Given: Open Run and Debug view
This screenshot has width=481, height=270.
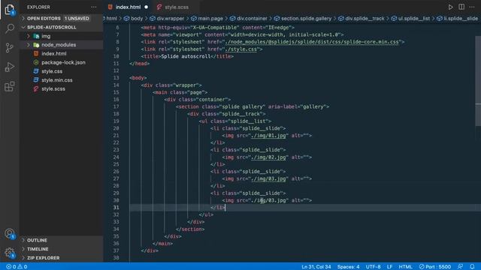Looking at the screenshot, I should point(10,67).
